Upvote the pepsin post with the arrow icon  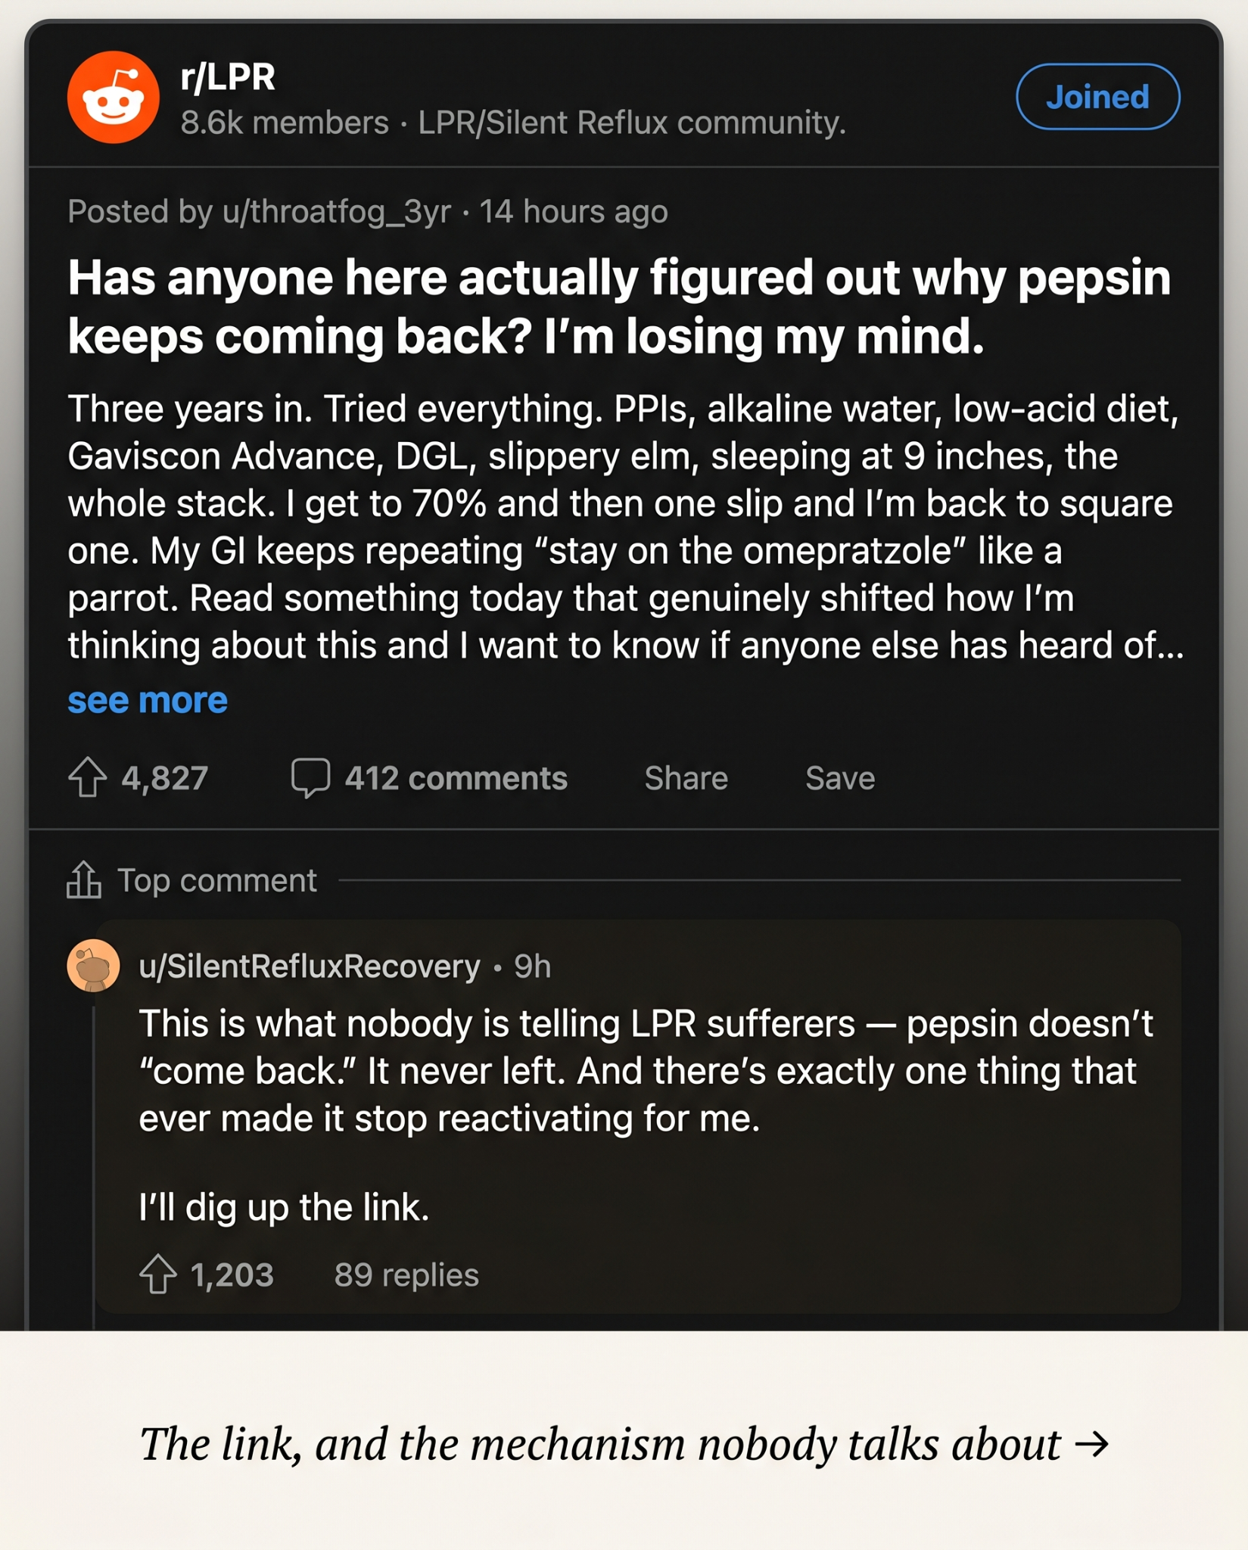[x=88, y=777]
